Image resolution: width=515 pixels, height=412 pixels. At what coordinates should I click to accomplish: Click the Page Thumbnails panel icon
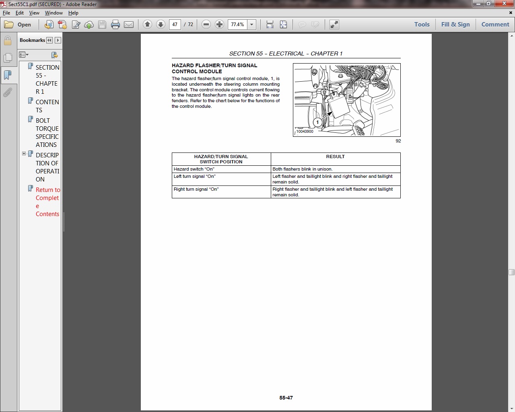(8, 58)
